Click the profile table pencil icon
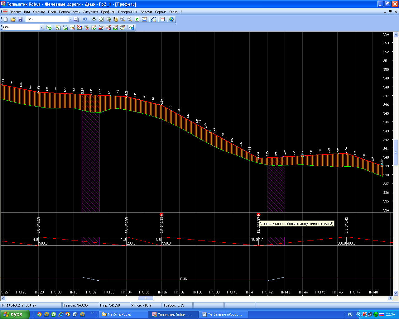The height and width of the screenshot is (319, 399). click(x=123, y=27)
